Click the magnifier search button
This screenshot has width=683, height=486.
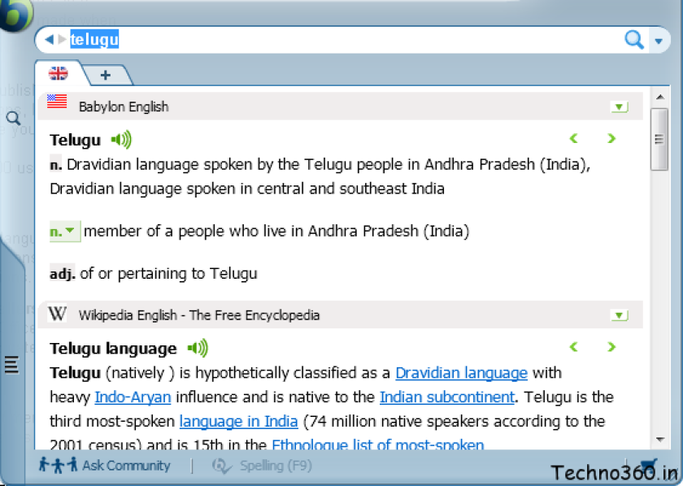click(633, 40)
